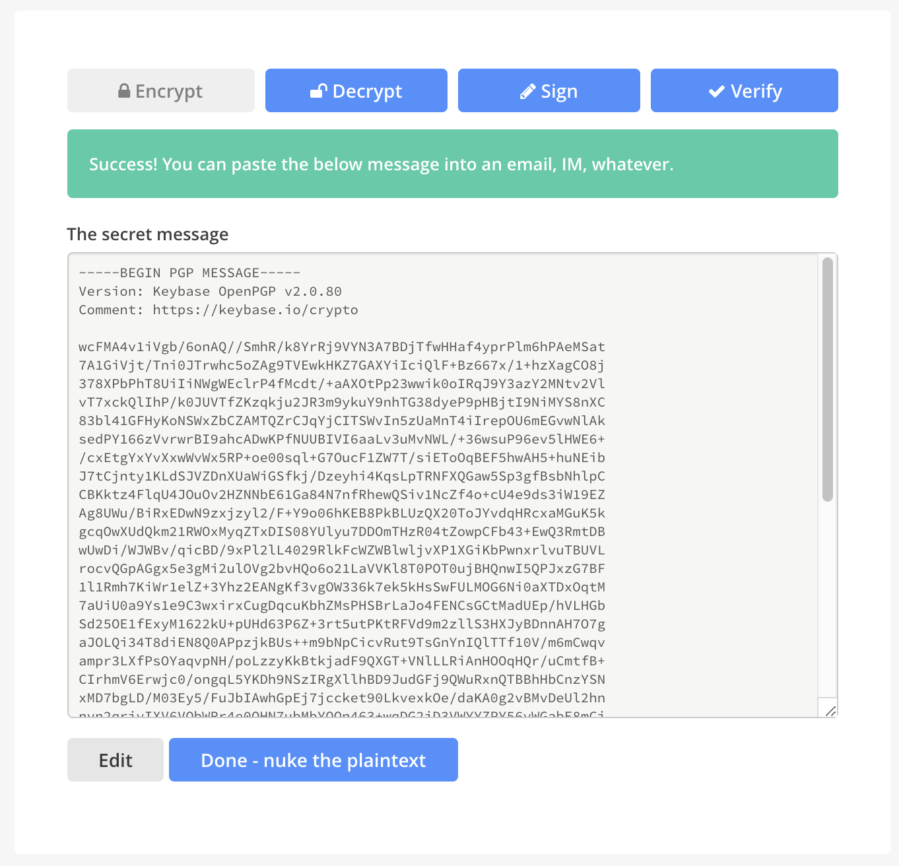Image resolution: width=899 pixels, height=866 pixels.
Task: Click "Done - nuke the plaintext"
Action: tap(313, 760)
